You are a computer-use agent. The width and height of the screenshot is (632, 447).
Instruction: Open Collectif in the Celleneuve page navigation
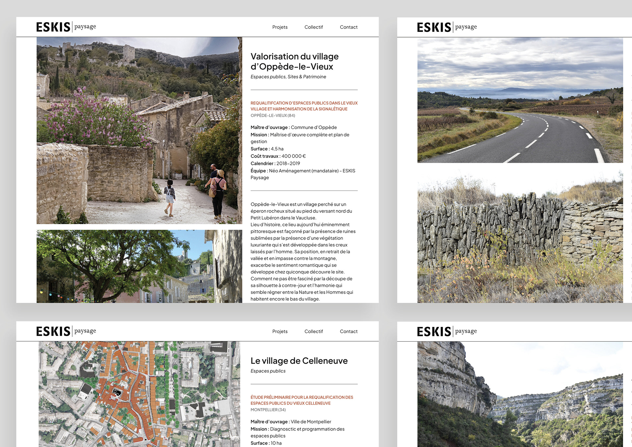pos(313,331)
